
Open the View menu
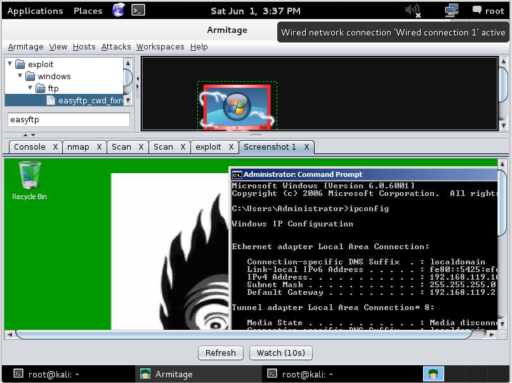pos(58,47)
